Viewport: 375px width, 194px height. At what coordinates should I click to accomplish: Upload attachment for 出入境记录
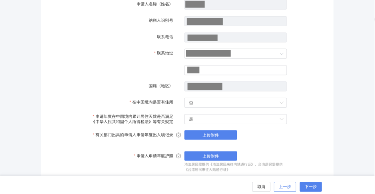tap(210, 135)
